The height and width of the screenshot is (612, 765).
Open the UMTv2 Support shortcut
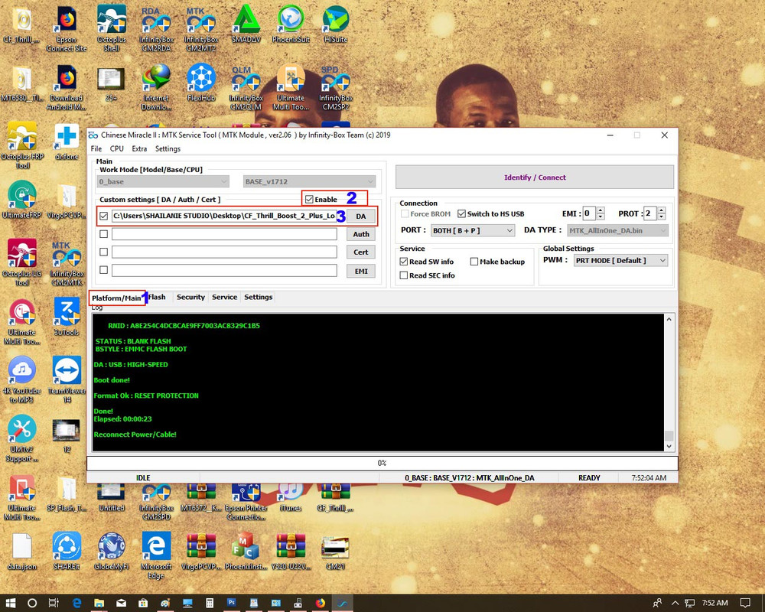pyautogui.click(x=22, y=438)
